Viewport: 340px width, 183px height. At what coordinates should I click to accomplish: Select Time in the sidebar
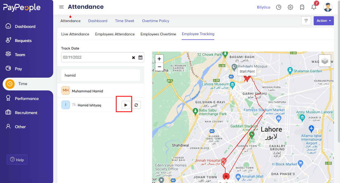pos(28,84)
